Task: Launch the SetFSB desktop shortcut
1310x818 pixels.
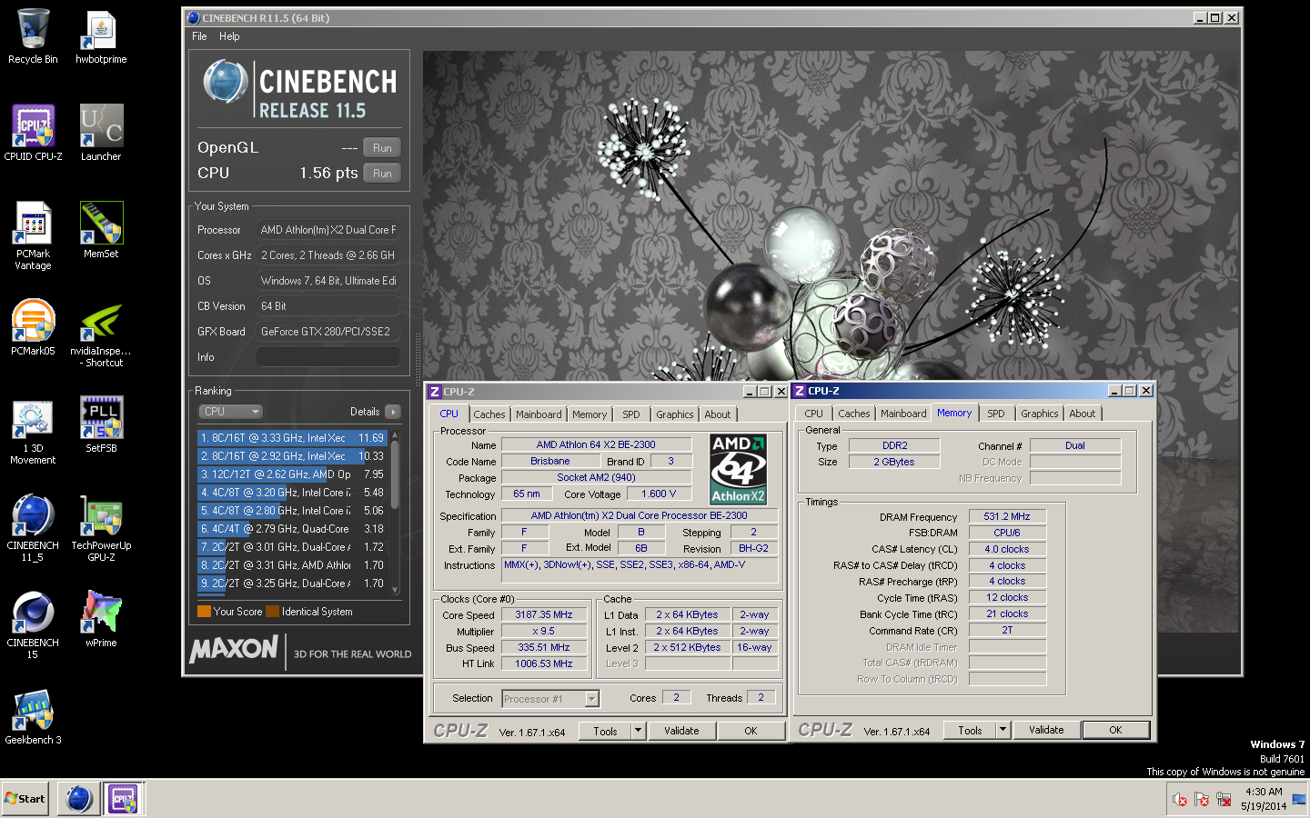Action: coord(101,424)
